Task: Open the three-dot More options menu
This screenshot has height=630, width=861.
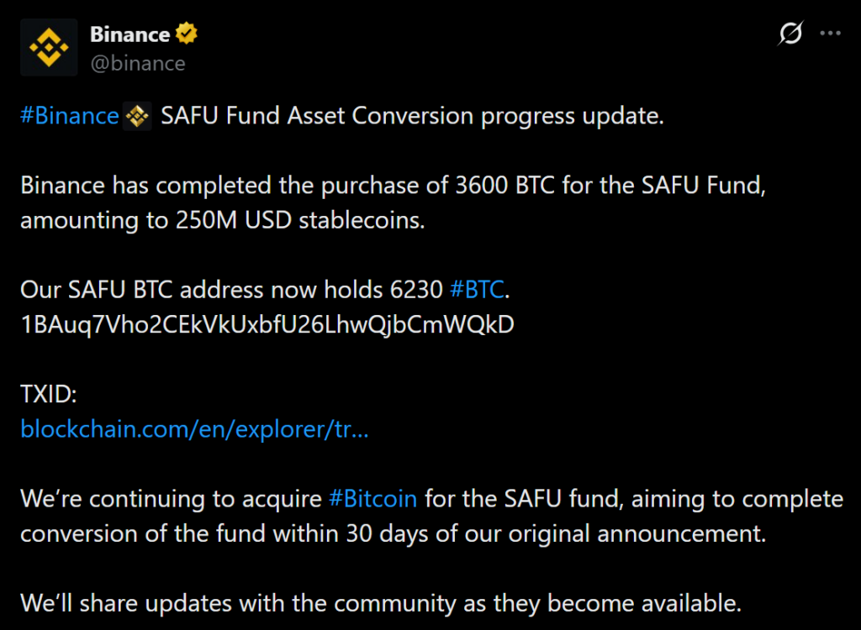Action: pyautogui.click(x=830, y=34)
